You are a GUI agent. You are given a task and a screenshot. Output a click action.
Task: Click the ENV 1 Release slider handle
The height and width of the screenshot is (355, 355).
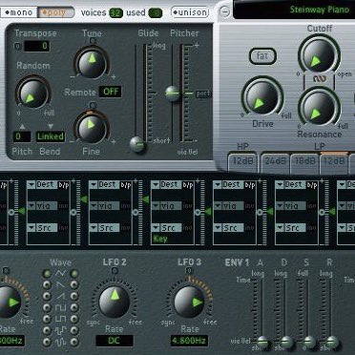332,343
